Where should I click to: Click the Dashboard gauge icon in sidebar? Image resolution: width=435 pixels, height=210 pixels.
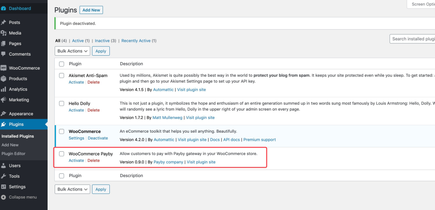tap(3, 8)
